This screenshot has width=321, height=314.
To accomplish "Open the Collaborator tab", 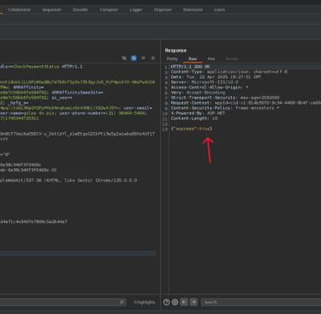I will 20,9.
